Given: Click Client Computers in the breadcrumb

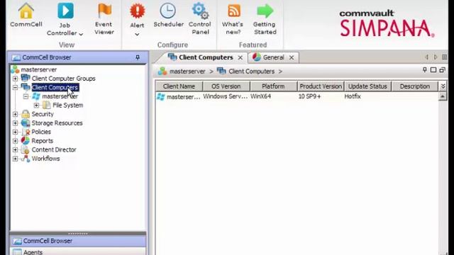Looking at the screenshot, I should coord(251,72).
